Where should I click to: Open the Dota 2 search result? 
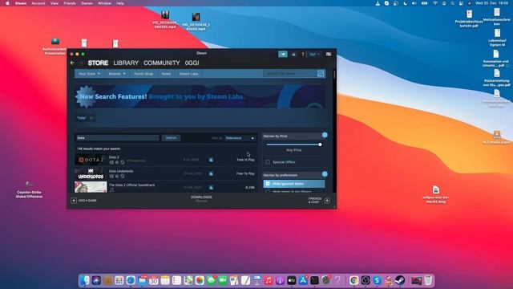pos(166,160)
